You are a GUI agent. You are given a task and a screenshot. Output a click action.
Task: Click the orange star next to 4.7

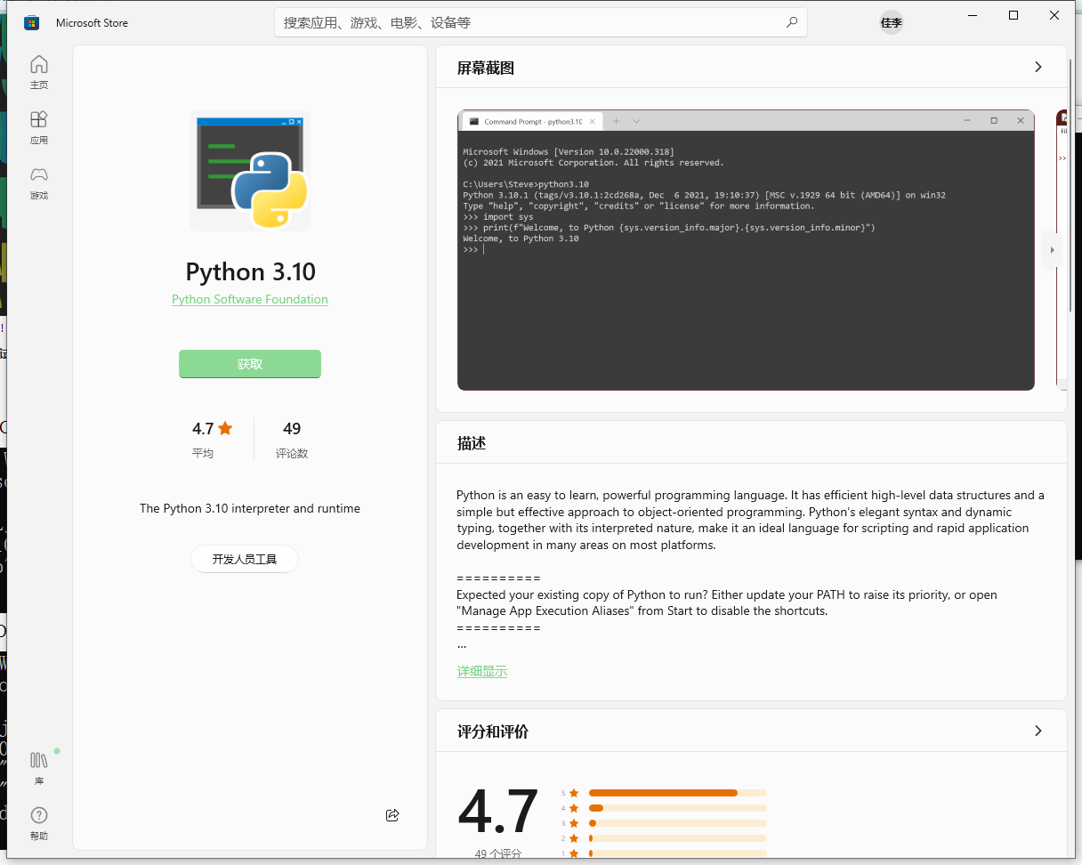pos(225,428)
